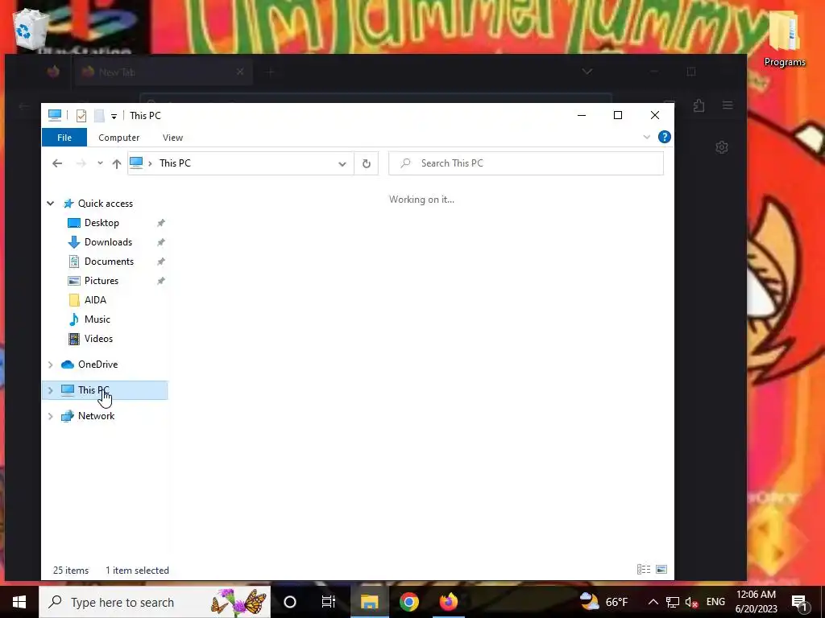Open muted volume tray icon
This screenshot has width=825, height=618.
691,602
